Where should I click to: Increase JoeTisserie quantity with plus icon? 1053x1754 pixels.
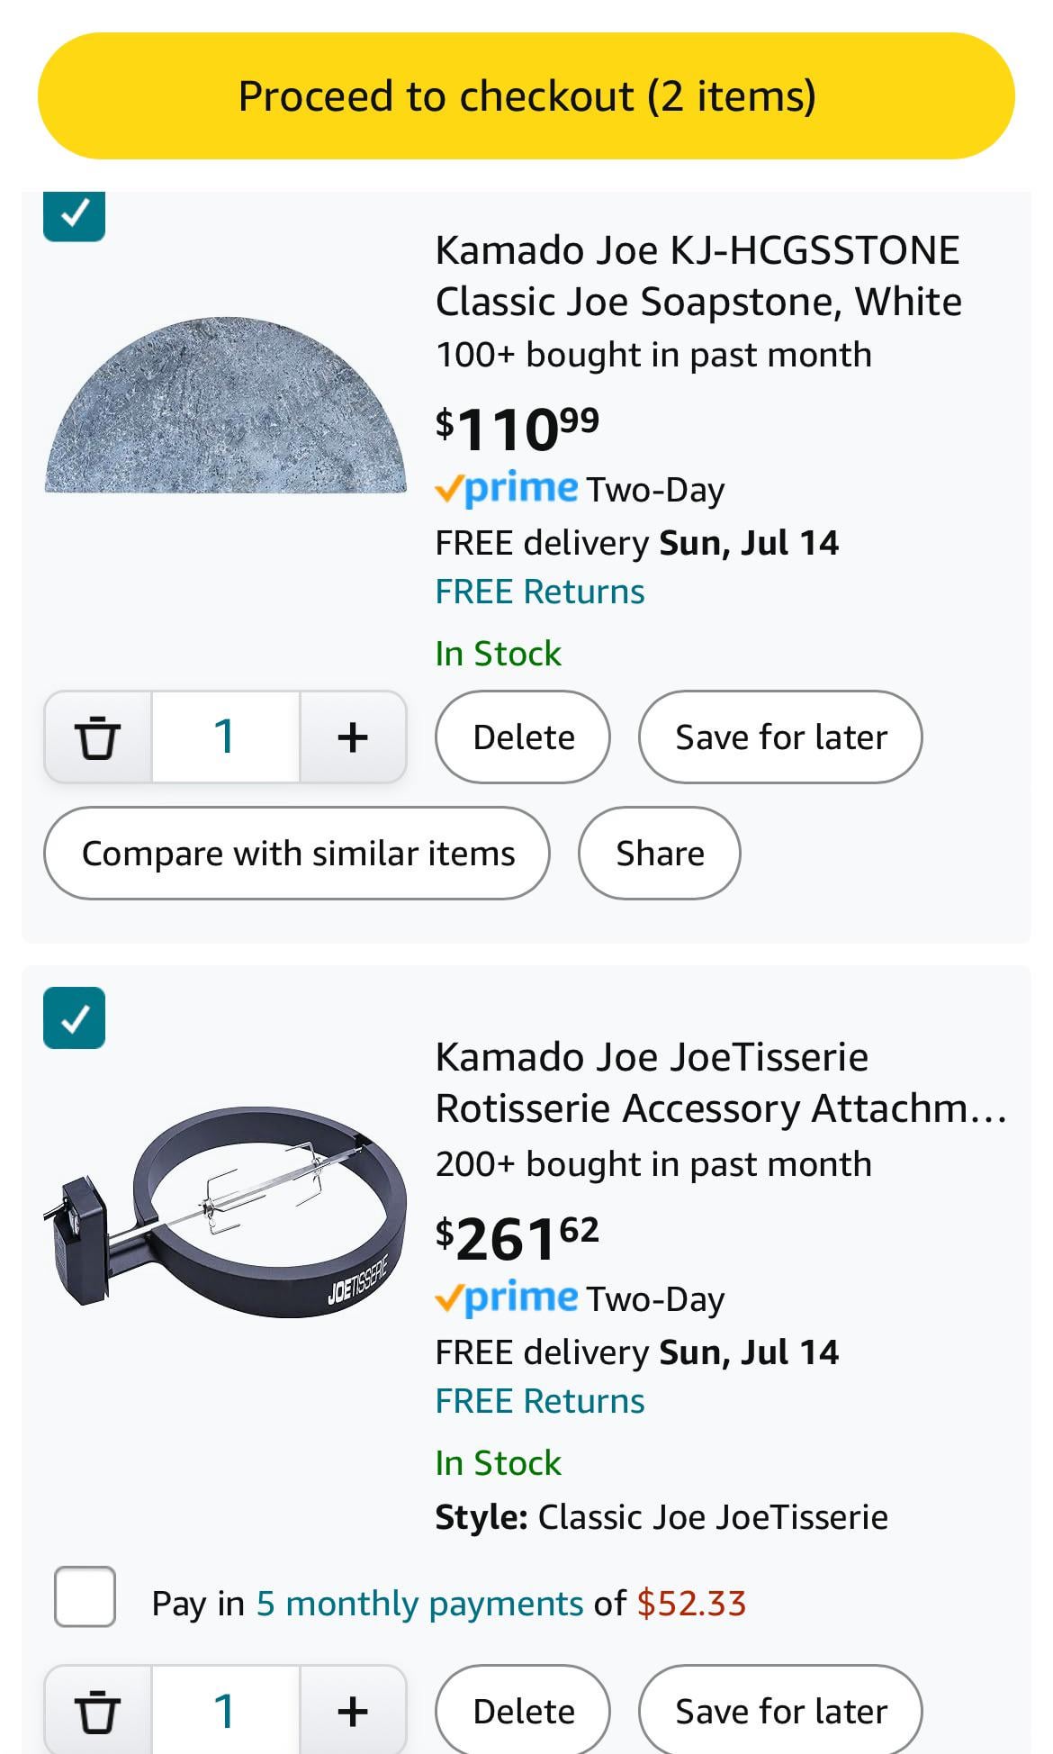click(x=353, y=1711)
